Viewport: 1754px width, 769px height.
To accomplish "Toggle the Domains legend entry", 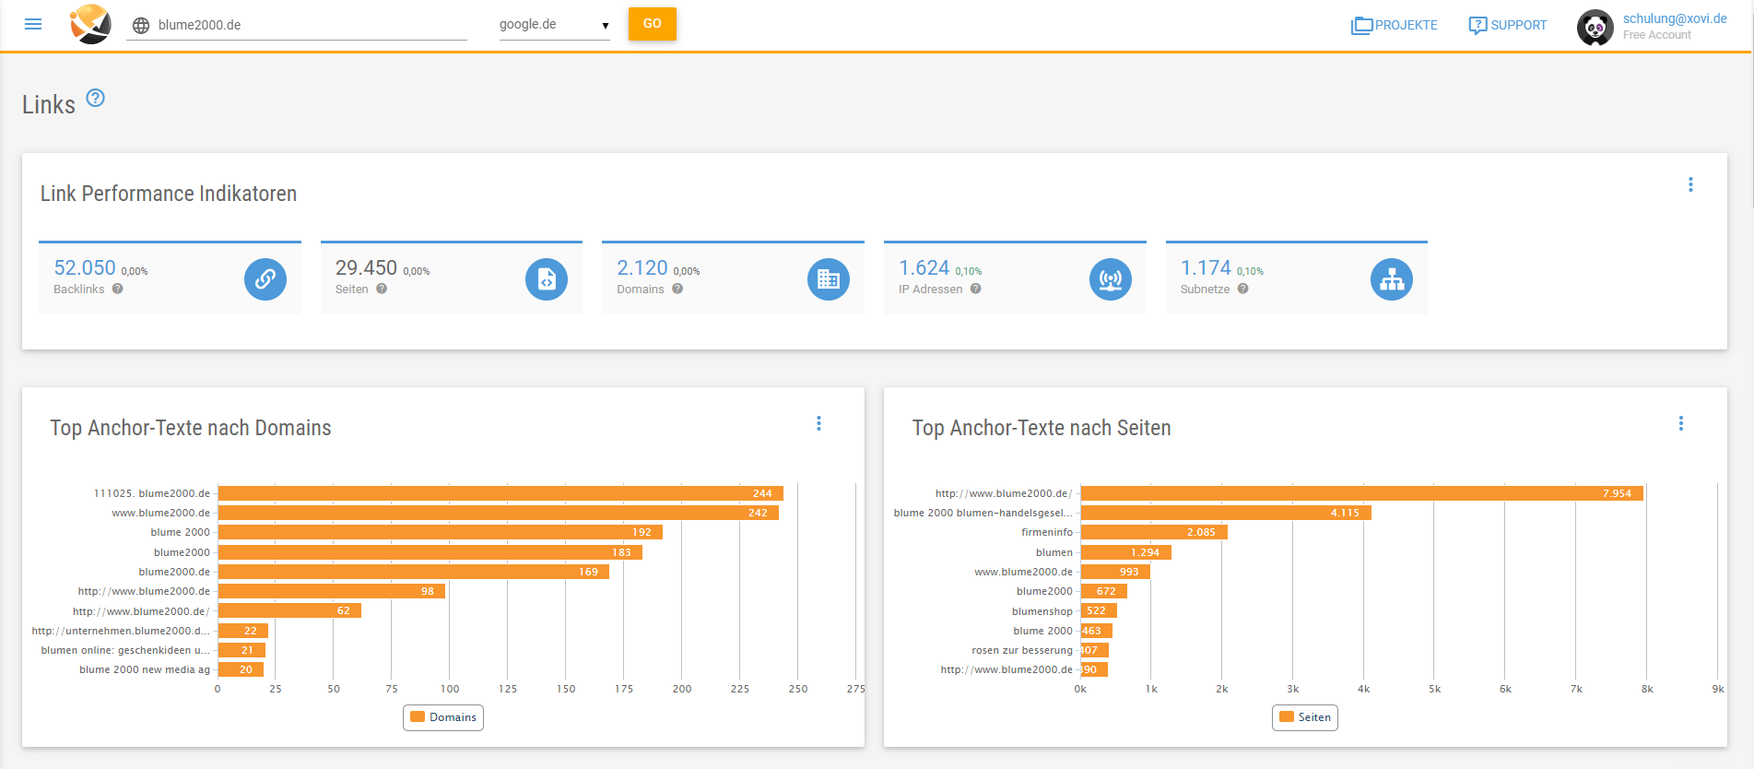I will point(443,717).
